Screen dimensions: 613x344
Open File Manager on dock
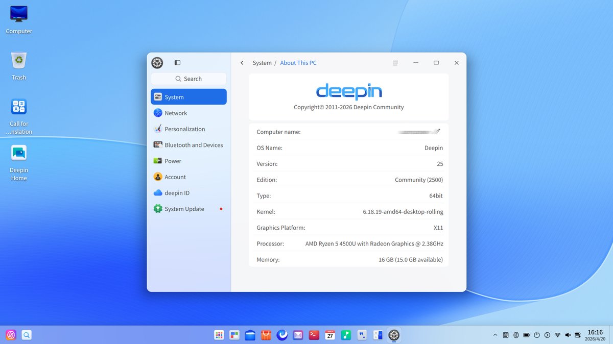point(250,335)
